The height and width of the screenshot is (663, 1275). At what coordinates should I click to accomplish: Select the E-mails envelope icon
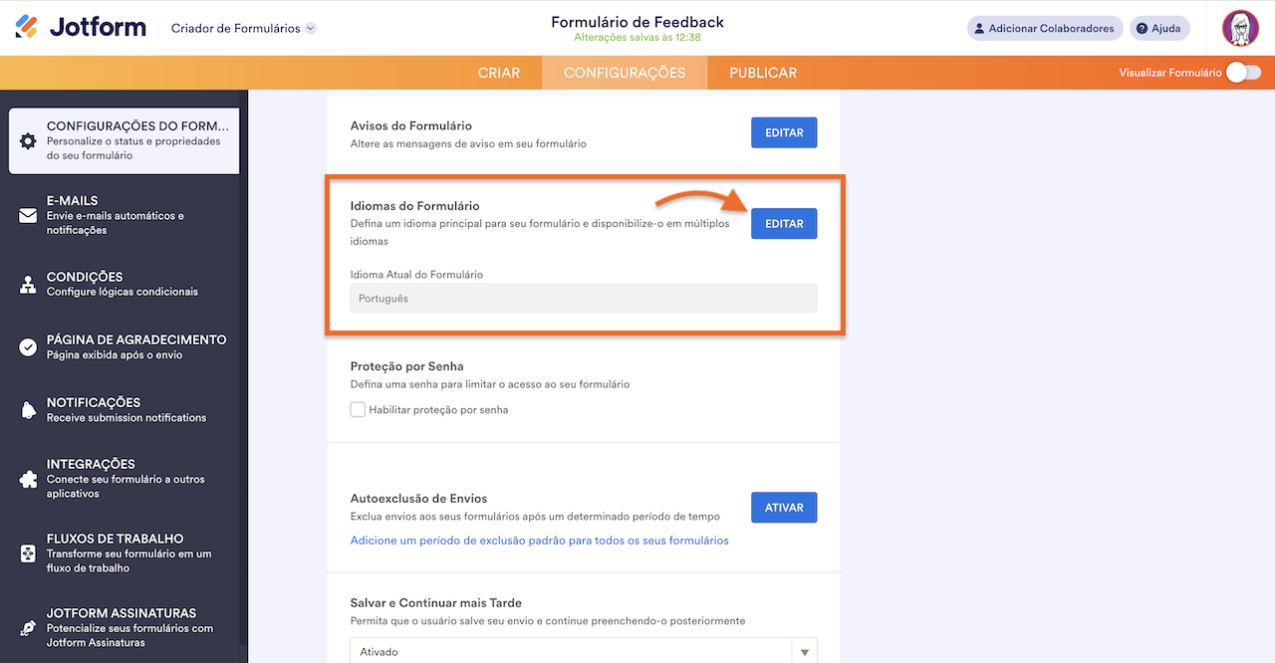click(28, 216)
